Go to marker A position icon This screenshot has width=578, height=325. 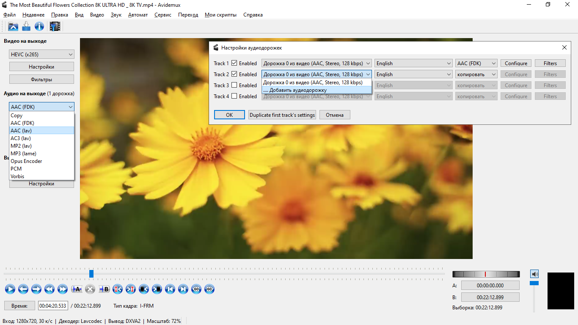(x=117, y=289)
